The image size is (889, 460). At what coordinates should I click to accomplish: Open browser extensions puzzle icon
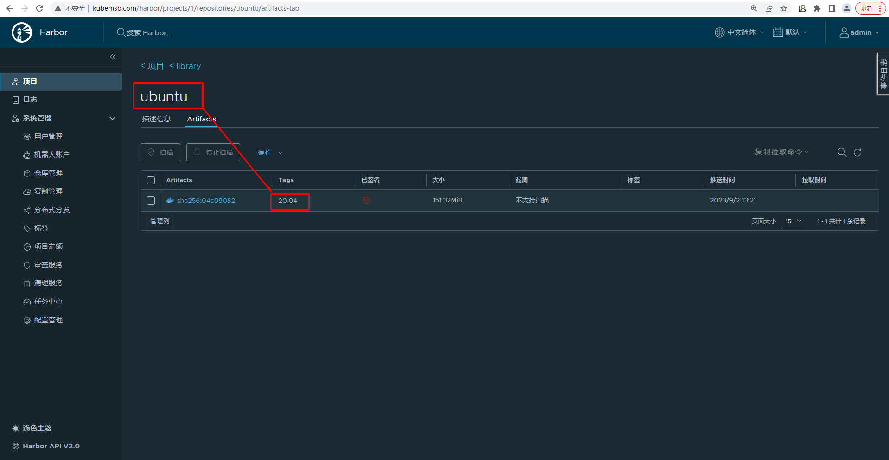pos(817,8)
